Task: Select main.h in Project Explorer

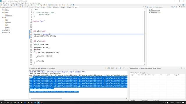Action: click(x=7, y=29)
